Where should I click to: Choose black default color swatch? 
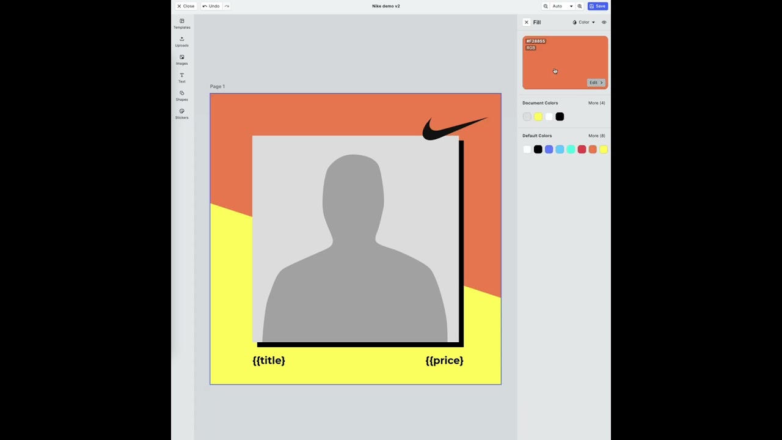point(538,149)
